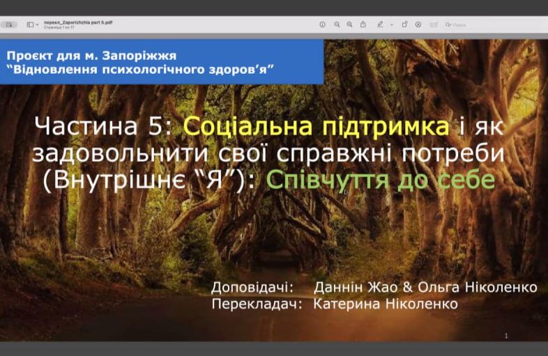
Task: Rotate the page with rotate icon
Action: tap(404, 24)
